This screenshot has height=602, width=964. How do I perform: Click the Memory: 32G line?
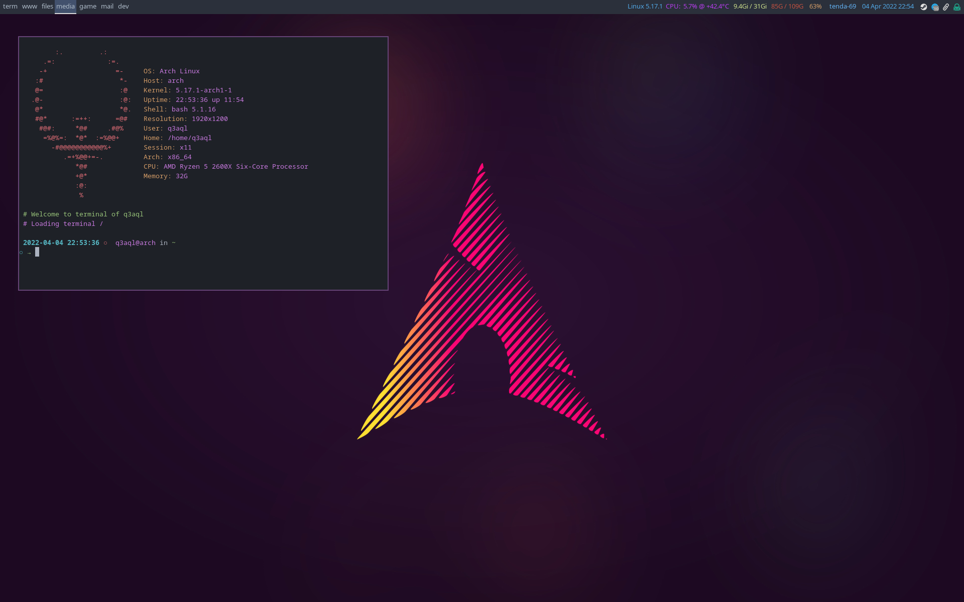point(166,176)
